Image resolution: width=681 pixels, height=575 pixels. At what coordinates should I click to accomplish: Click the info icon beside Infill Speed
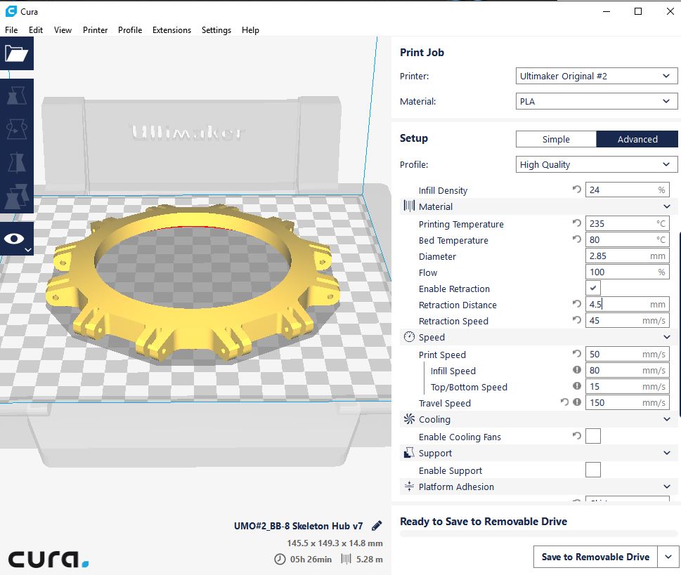(577, 371)
